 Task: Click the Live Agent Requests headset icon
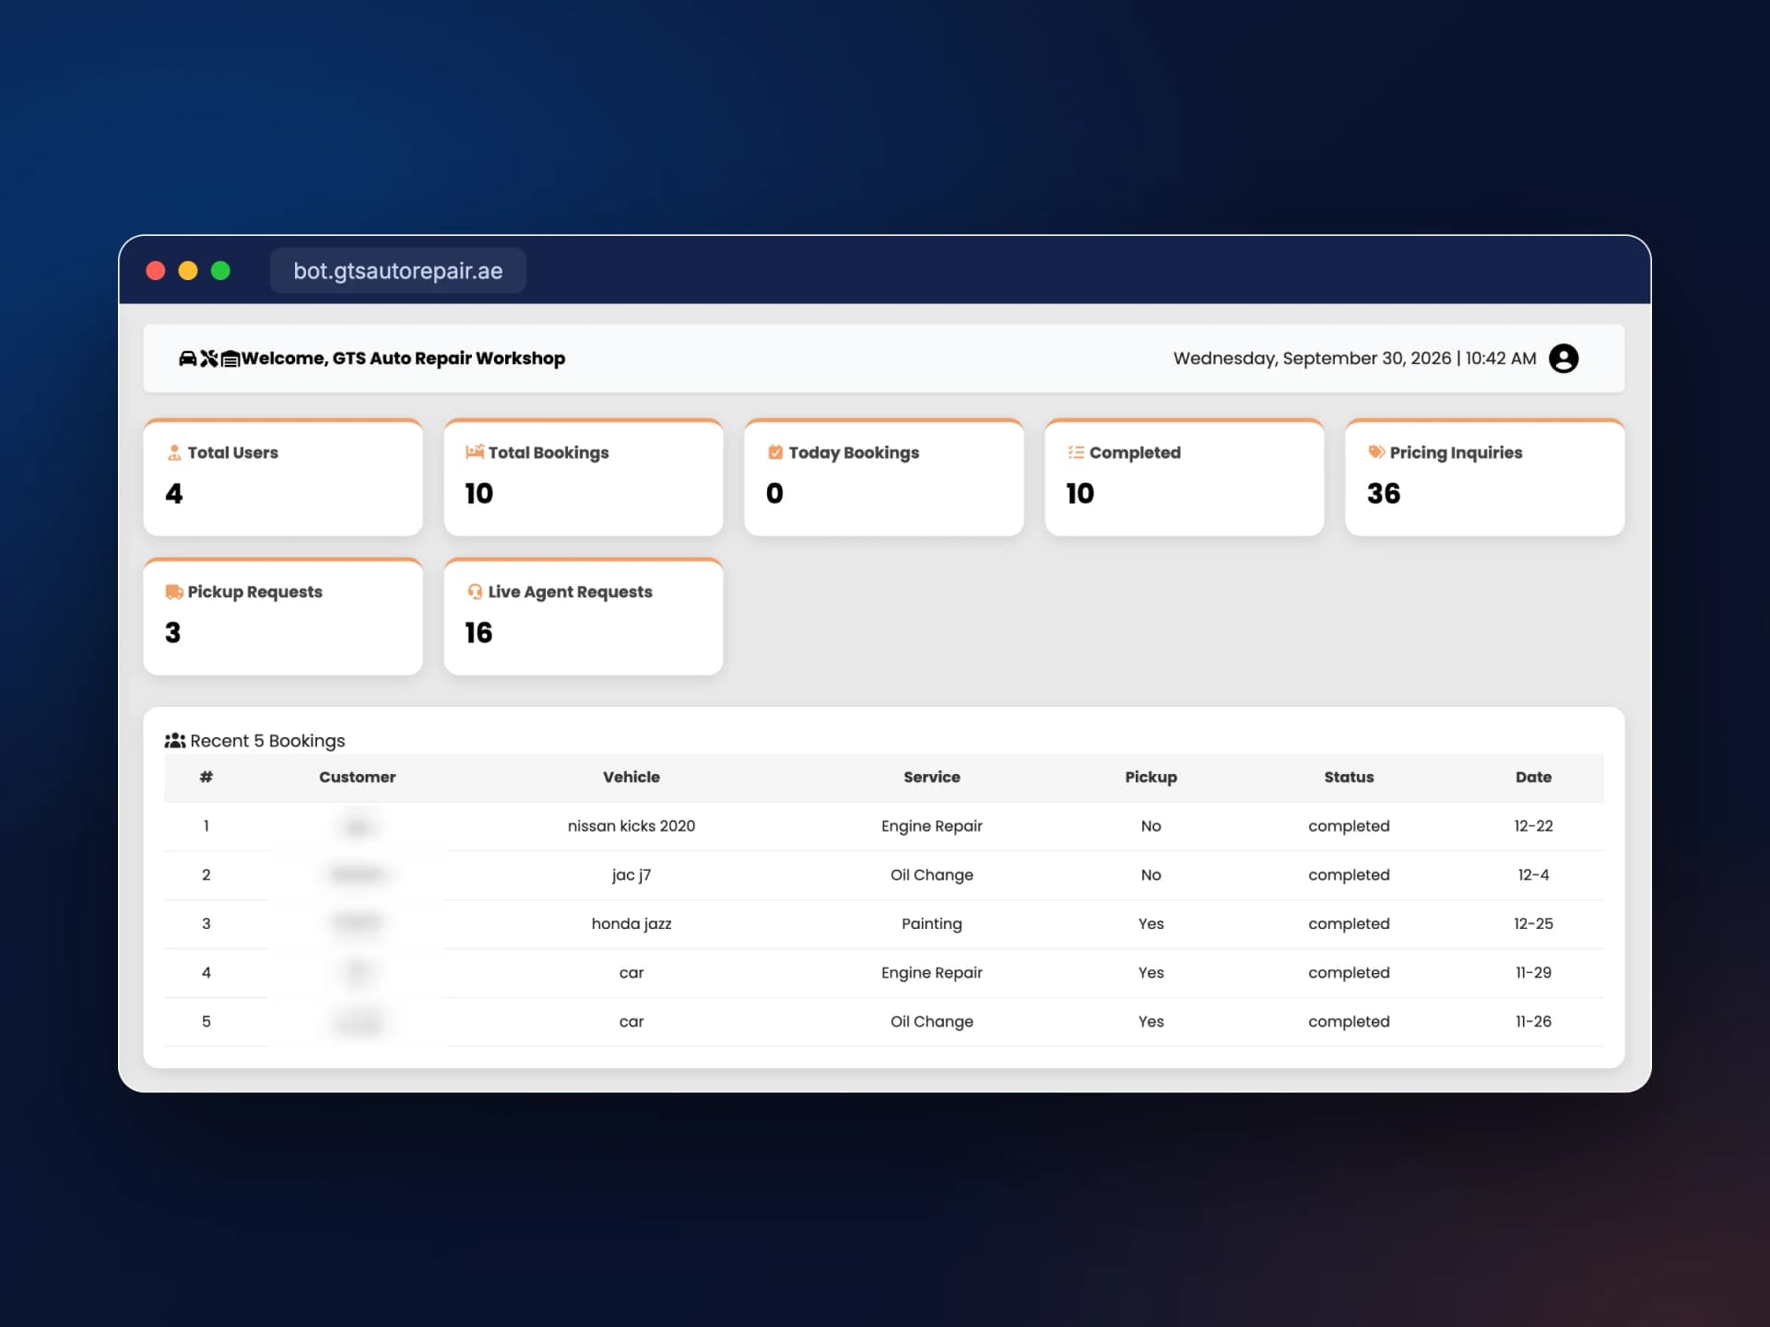point(475,592)
